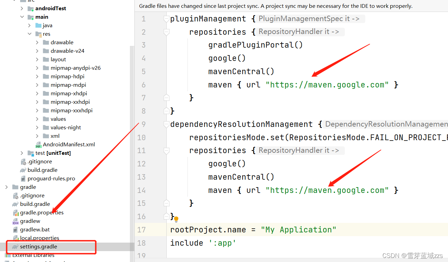This screenshot has width=448, height=262.
Task: Click the AndroidManifest.xml file icon
Action: 38,145
